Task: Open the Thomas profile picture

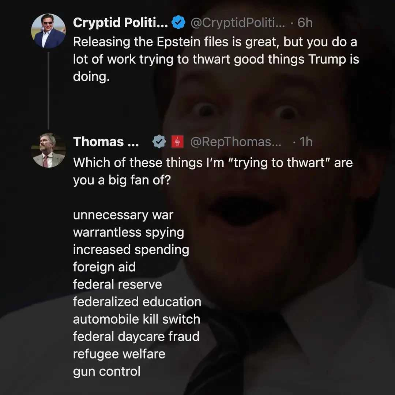Action: coord(48,150)
